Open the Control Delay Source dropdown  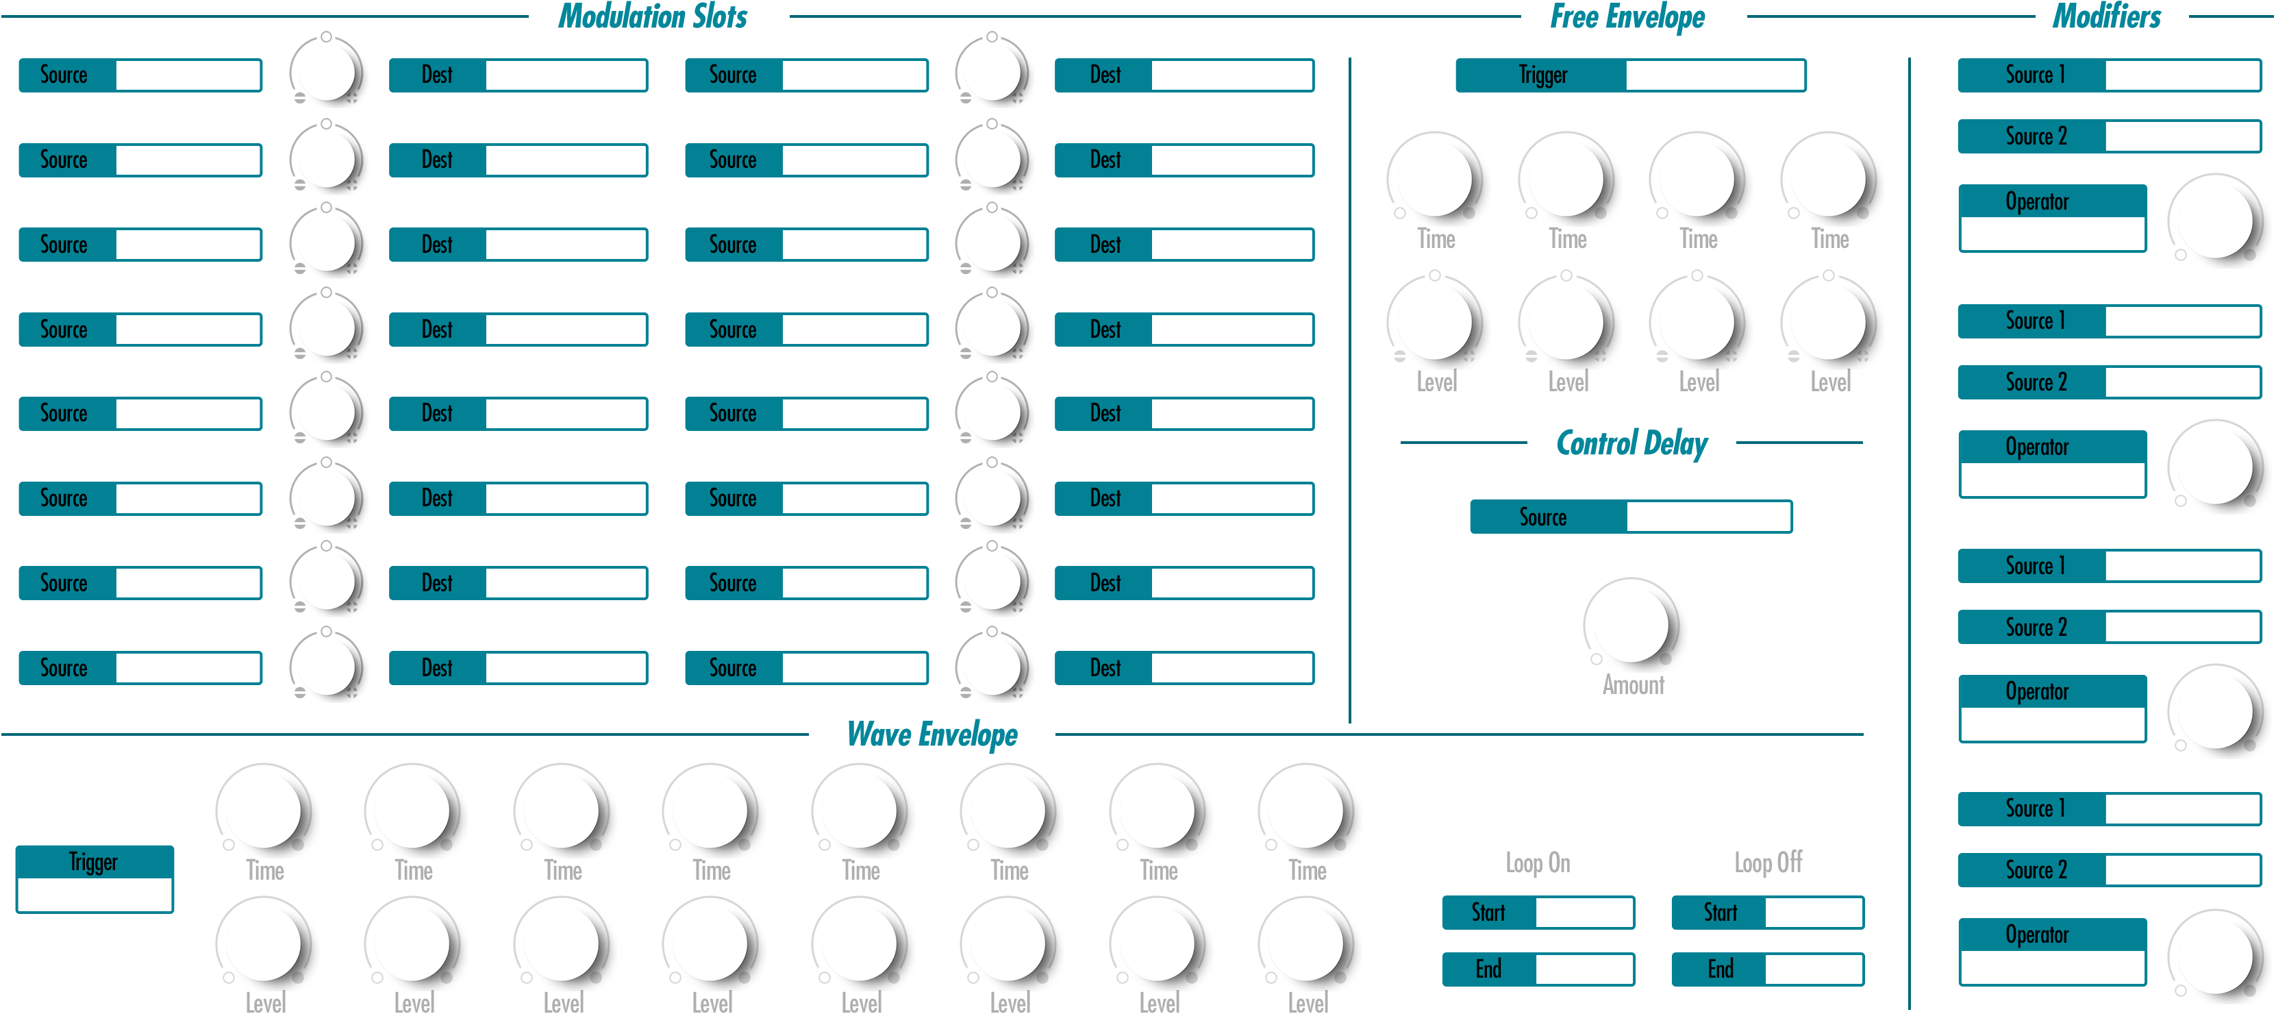click(x=1631, y=517)
